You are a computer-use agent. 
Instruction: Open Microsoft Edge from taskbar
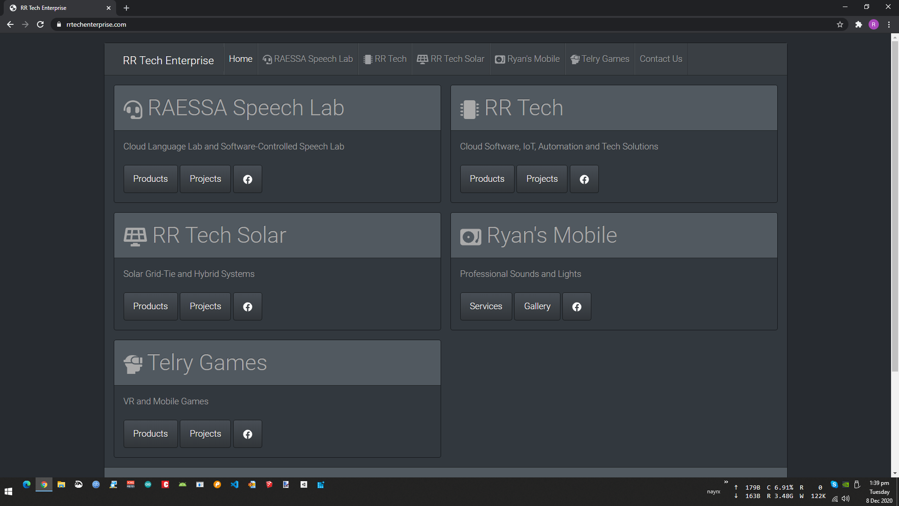[27, 484]
